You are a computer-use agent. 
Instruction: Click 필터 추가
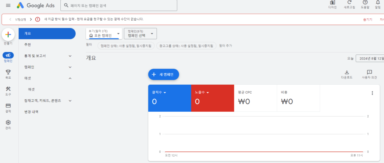[225, 46]
